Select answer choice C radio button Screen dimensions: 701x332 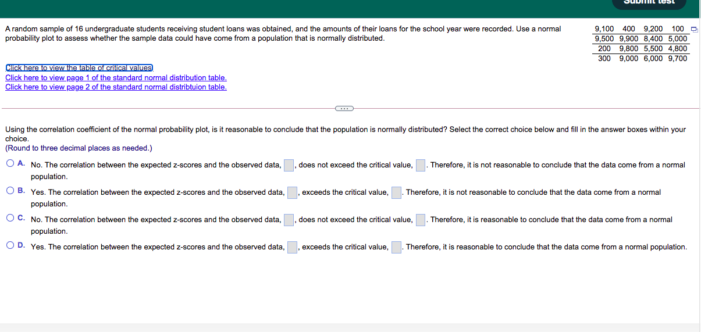coord(11,218)
